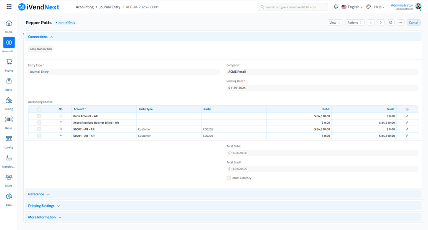This screenshot has width=428, height=230.
Task: Check row 3 S0002 - AR entry
Action: 39,129
